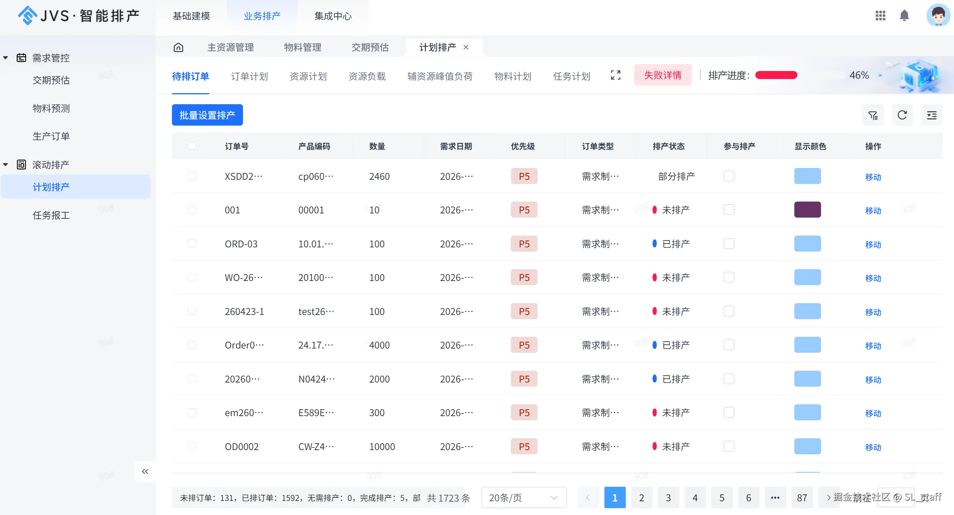Open 失败详情 button
Screen dimensions: 954x515
[663, 75]
